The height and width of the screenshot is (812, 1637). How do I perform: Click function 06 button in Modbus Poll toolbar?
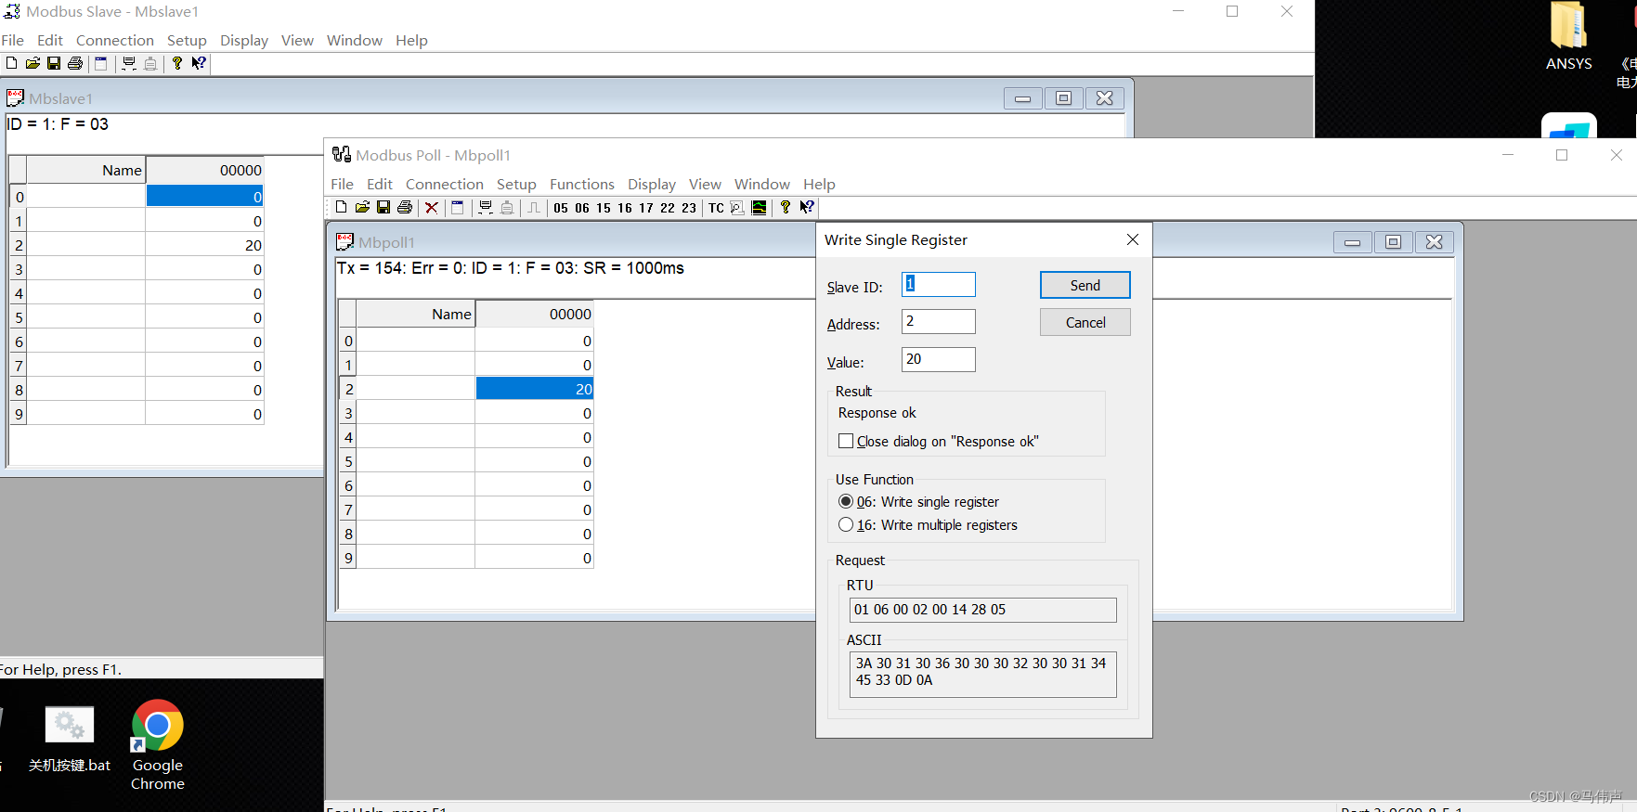(x=582, y=208)
